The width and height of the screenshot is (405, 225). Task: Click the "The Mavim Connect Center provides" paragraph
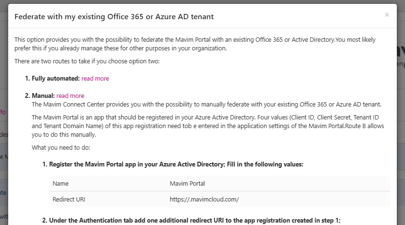point(206,104)
